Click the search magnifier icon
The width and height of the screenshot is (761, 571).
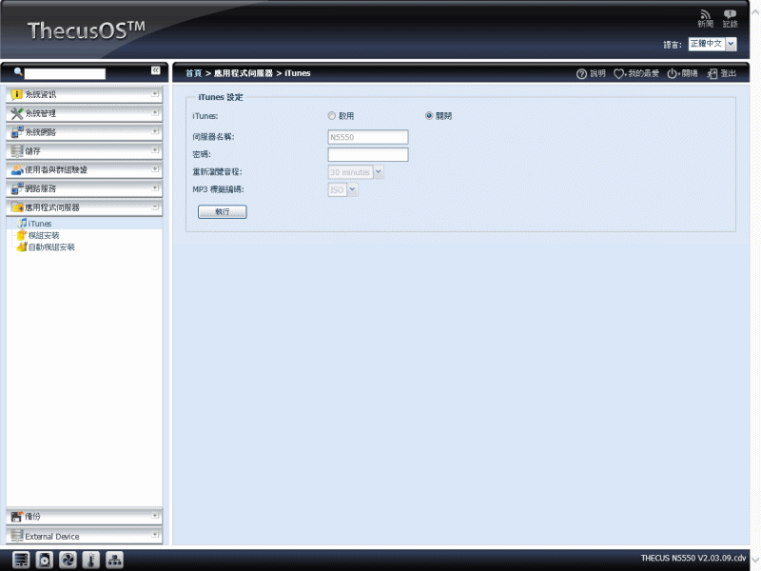(x=18, y=72)
